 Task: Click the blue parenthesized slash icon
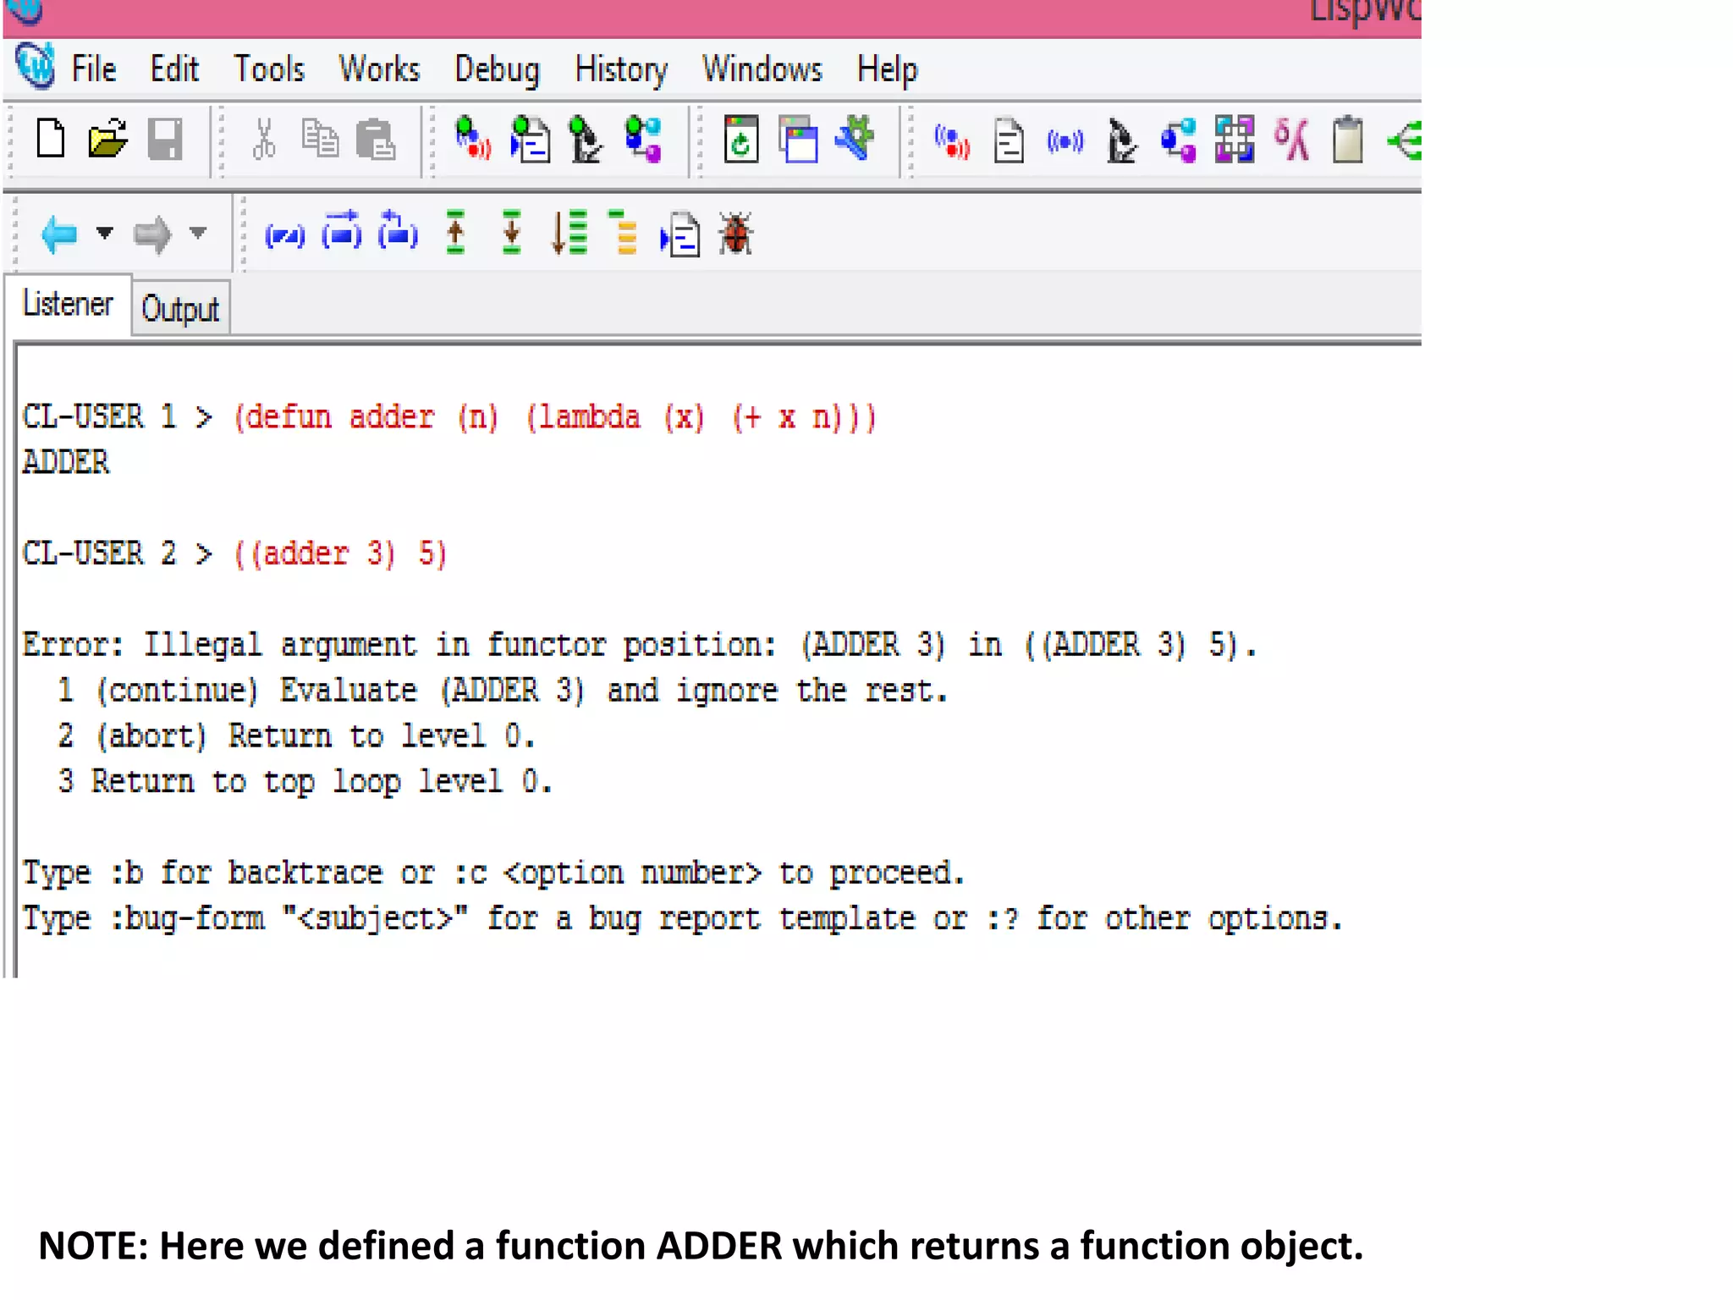[284, 235]
